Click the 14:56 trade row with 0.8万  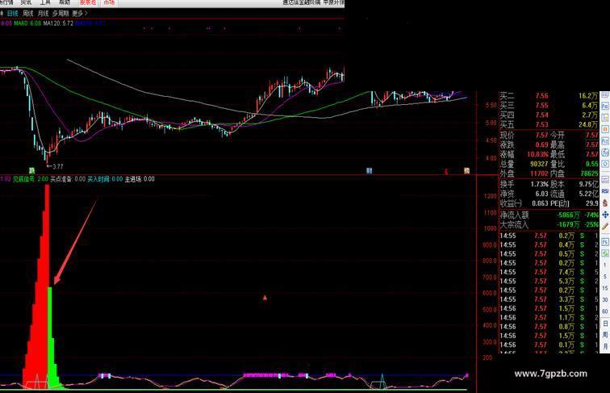549,327
